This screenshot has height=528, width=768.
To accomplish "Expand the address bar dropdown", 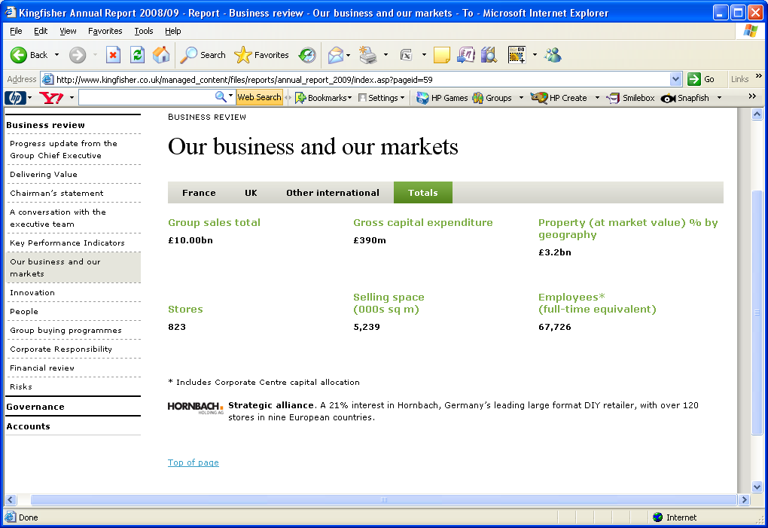I will [x=675, y=79].
